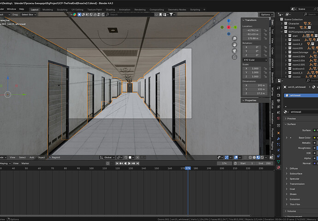The width and height of the screenshot is (318, 221).
Task: Open the Particles properties tab icon
Action: (x=278, y=144)
